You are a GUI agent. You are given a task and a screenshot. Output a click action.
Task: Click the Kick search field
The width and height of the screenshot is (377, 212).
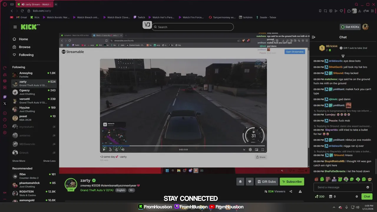(193, 27)
